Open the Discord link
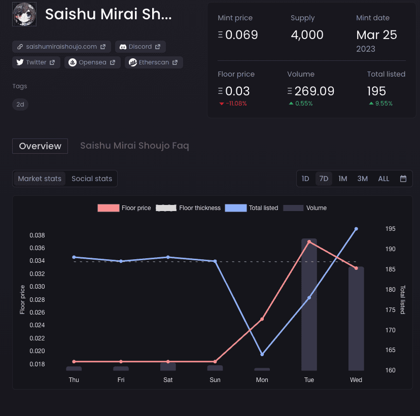 [141, 47]
